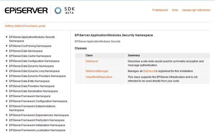Select EPiServer.Framework Namespace tree label
This screenshot has height=134, width=215.
30,96
